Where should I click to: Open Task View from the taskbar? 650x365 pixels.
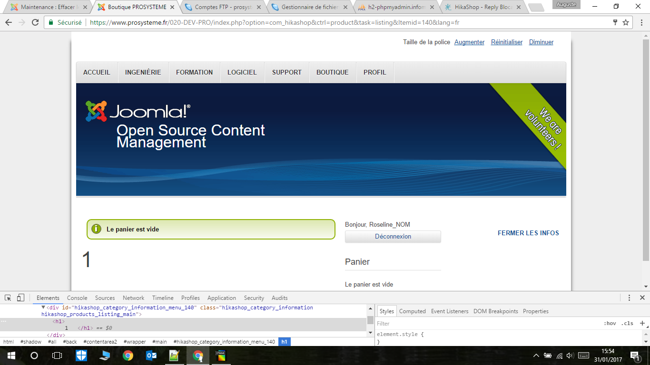(57, 355)
